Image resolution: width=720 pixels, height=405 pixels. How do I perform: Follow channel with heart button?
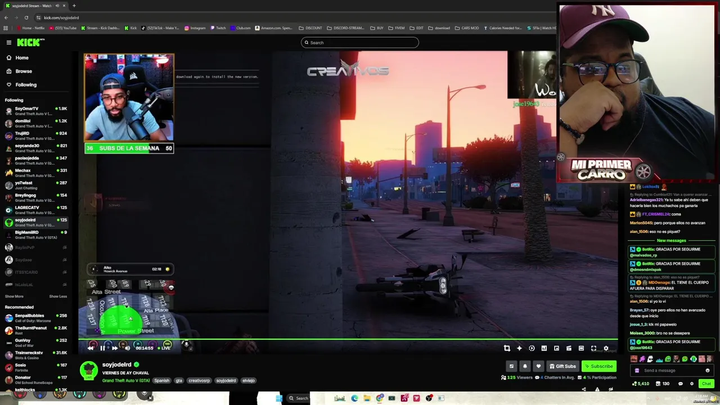coord(538,366)
